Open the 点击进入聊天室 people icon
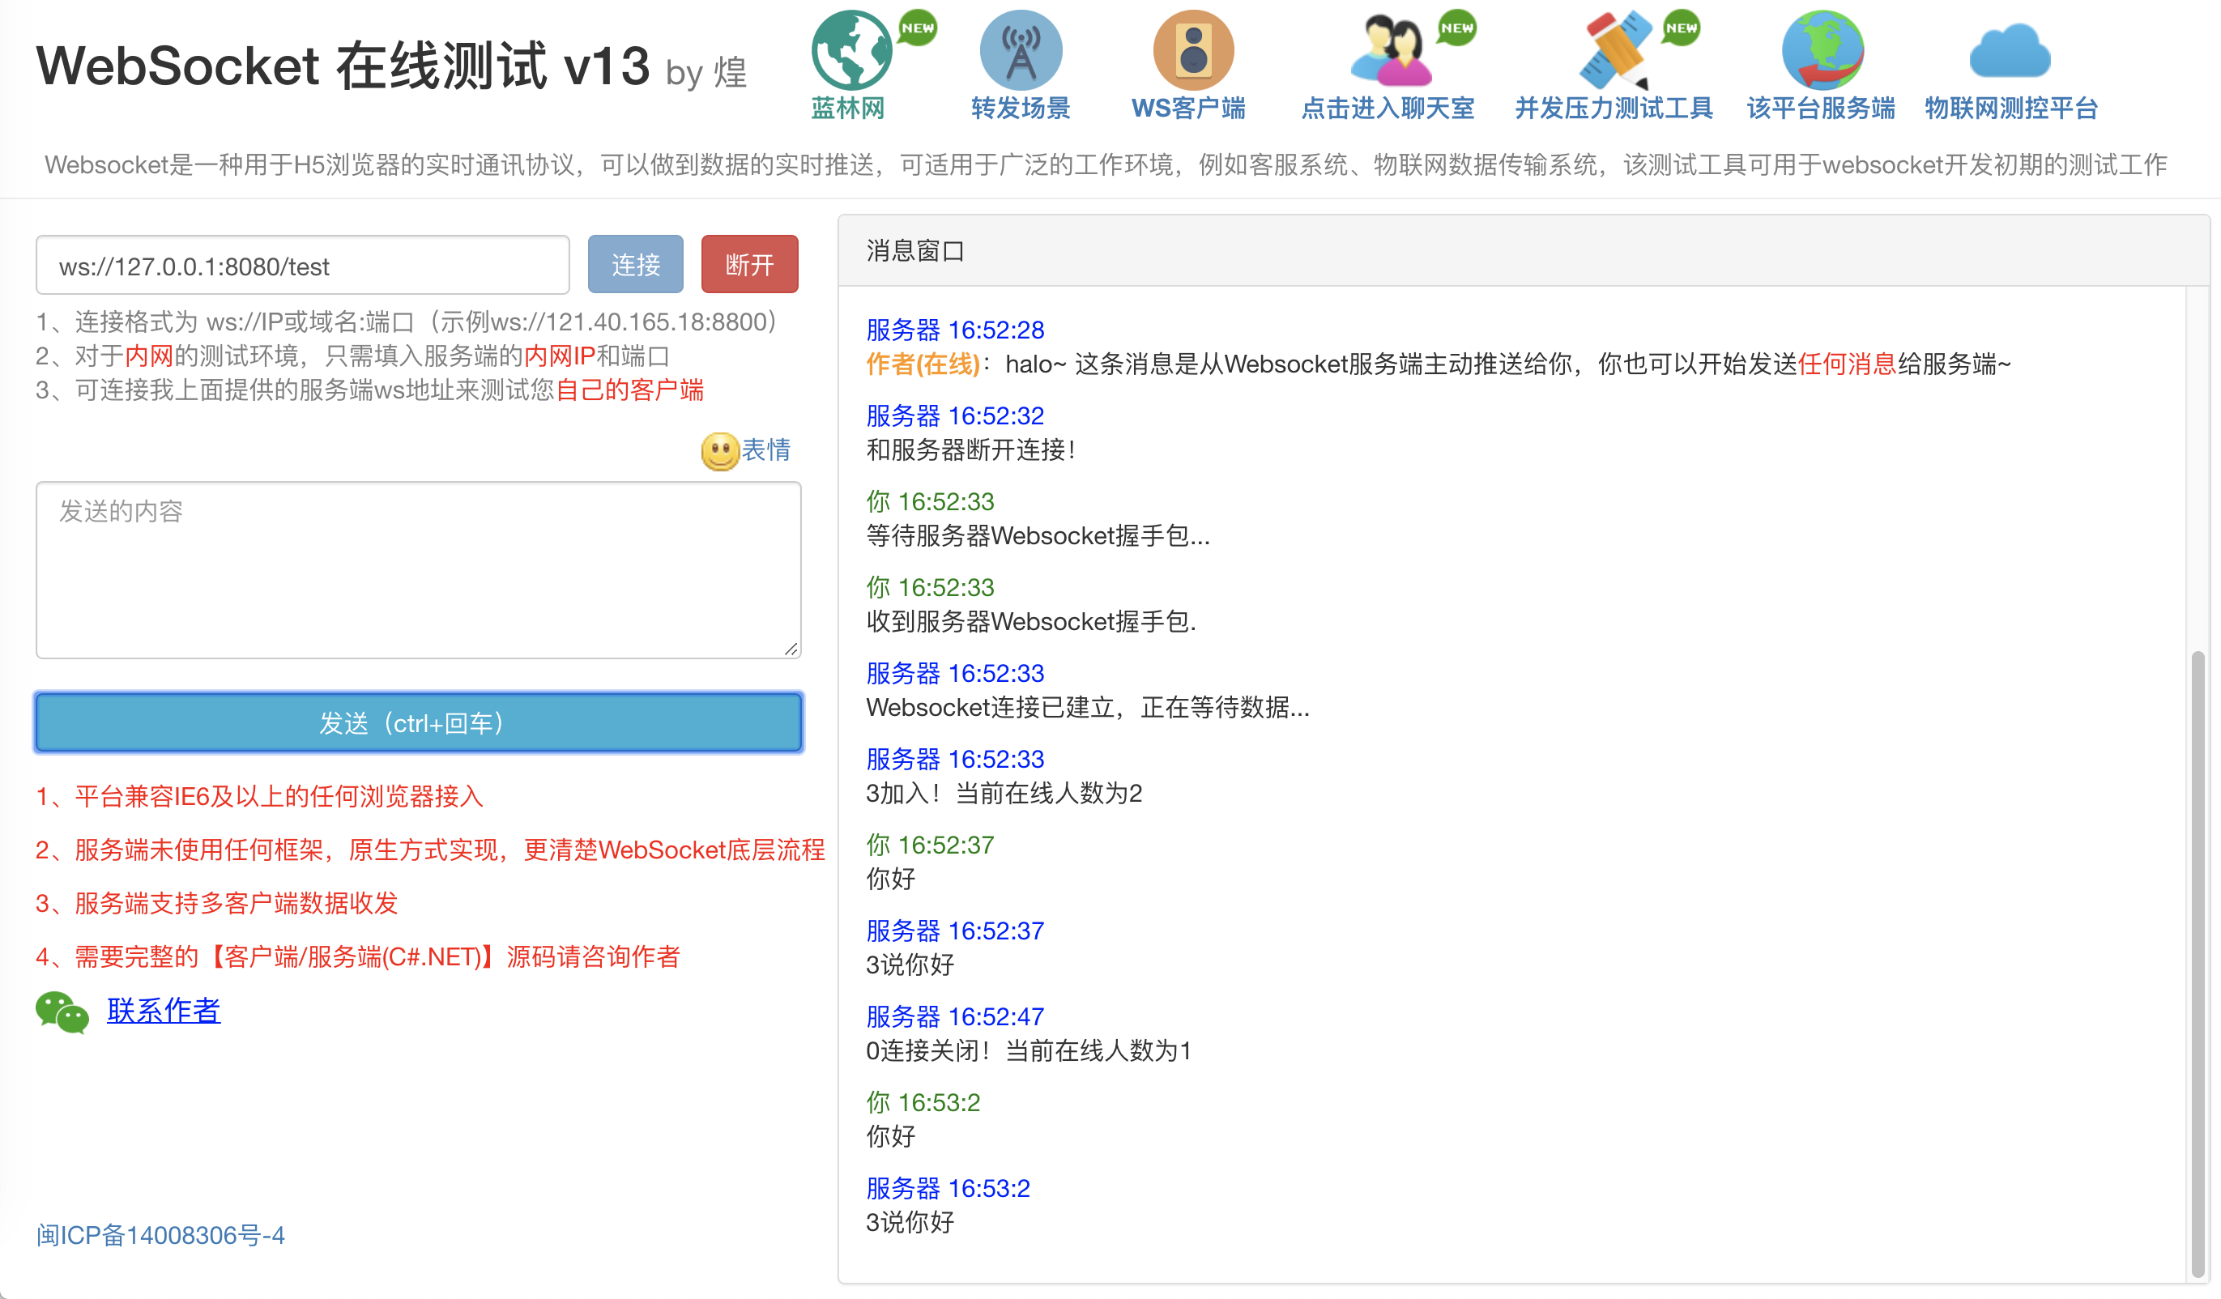The height and width of the screenshot is (1299, 2221). click(x=1390, y=50)
